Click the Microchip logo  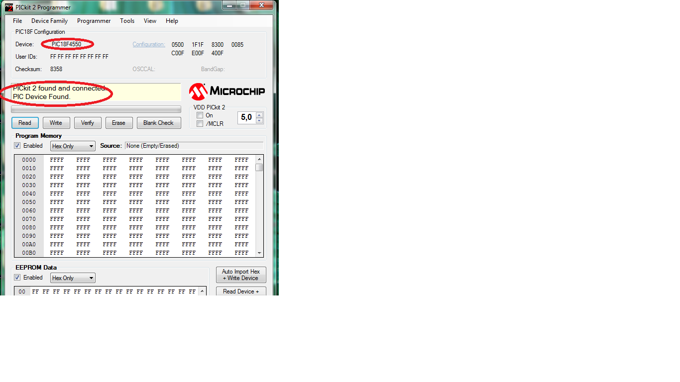227,91
